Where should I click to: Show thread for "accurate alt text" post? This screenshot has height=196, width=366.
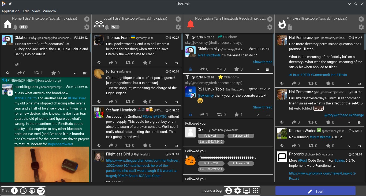[x=263, y=107]
